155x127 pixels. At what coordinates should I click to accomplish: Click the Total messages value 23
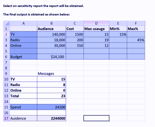(x=51, y=96)
